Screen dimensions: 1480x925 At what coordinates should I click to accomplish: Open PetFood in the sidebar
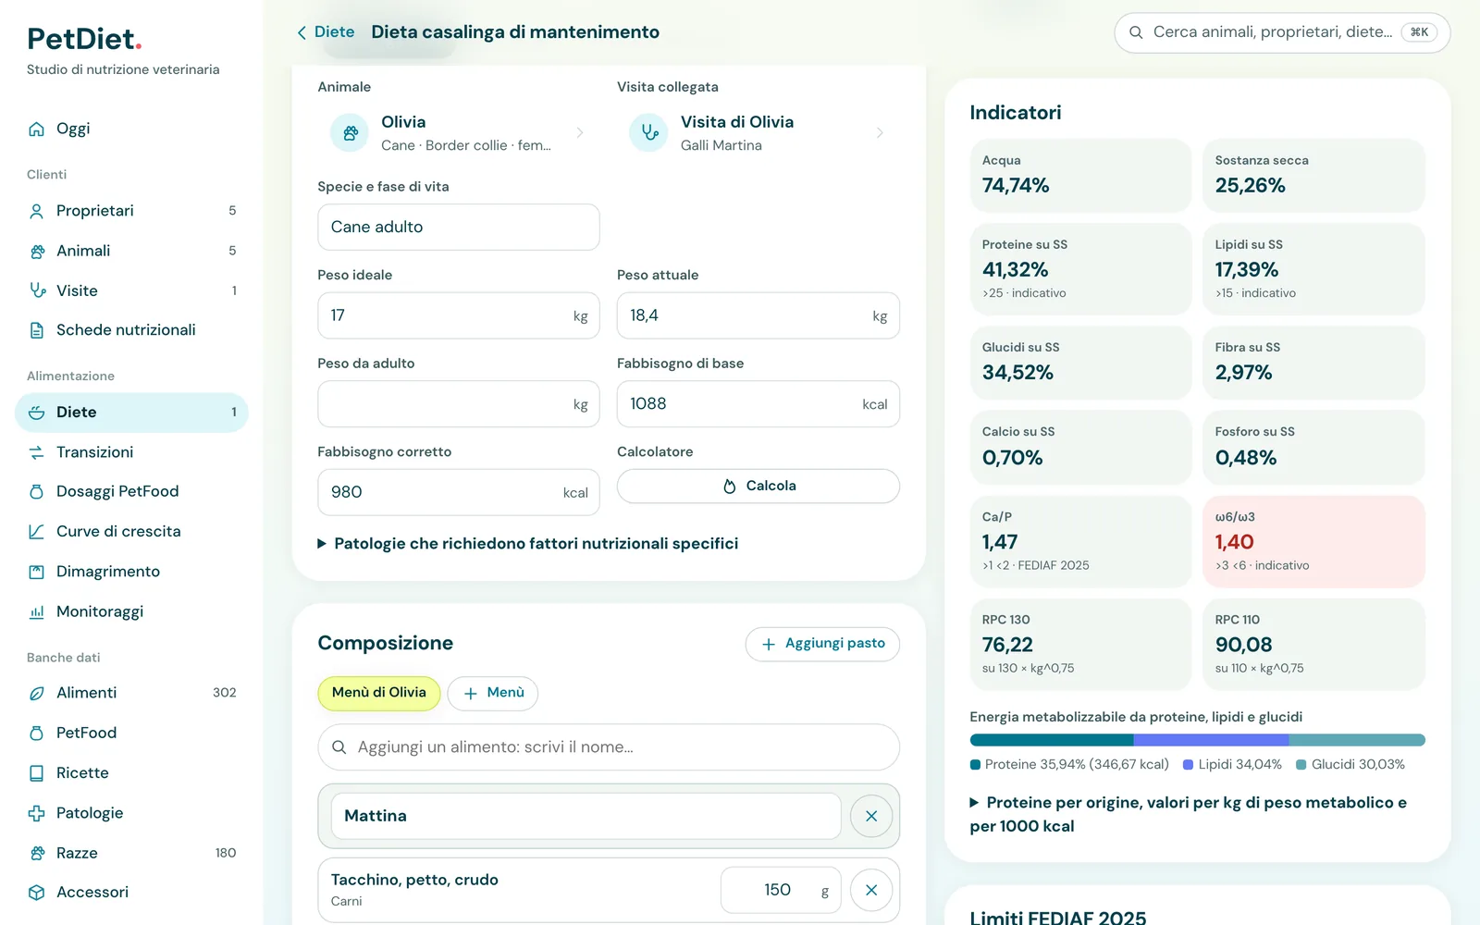click(x=131, y=733)
